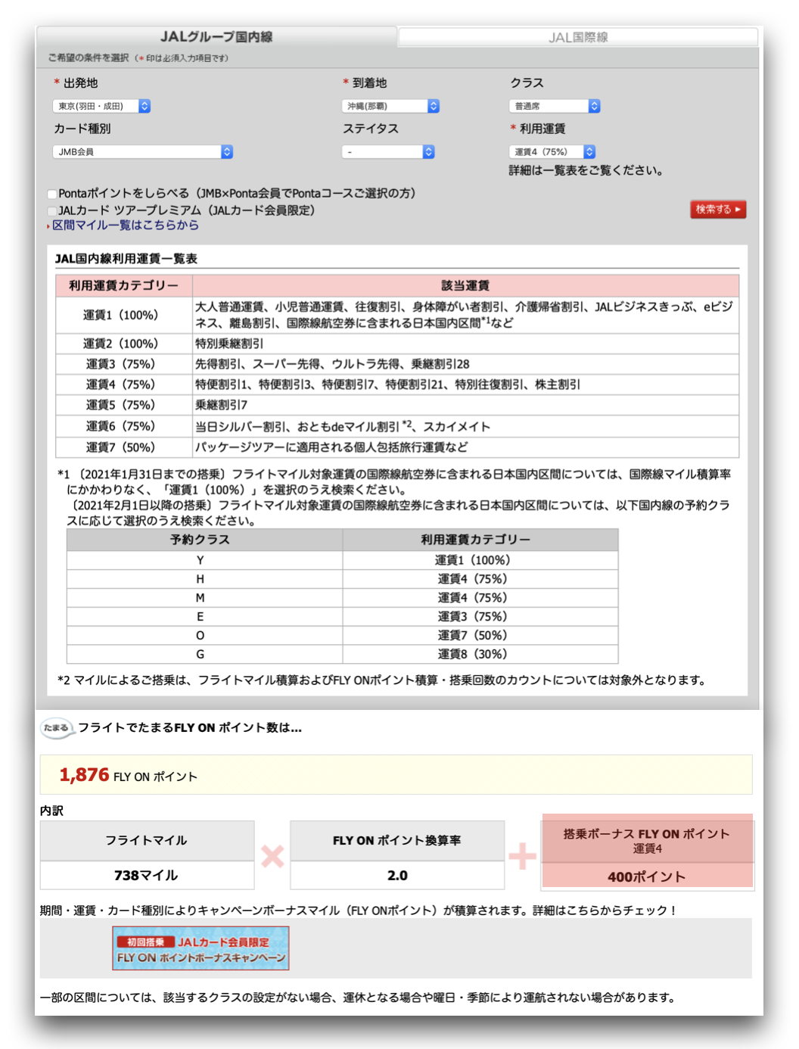Click the 予約クラス column header
799x1049 pixels.
click(x=204, y=540)
